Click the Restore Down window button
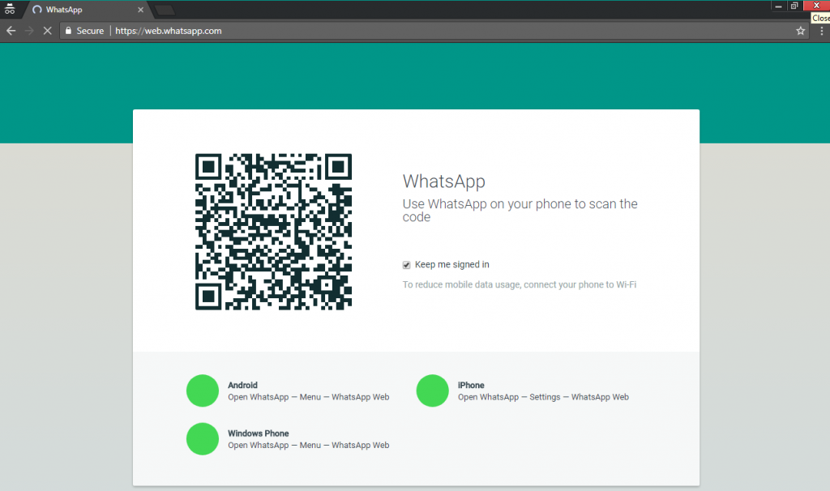This screenshot has height=491, width=830. [x=795, y=6]
